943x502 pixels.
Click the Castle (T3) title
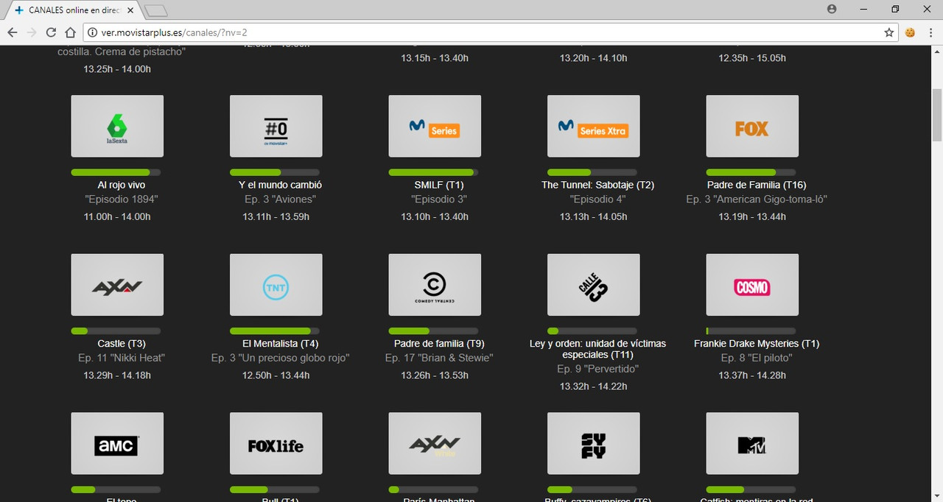pyautogui.click(x=122, y=344)
